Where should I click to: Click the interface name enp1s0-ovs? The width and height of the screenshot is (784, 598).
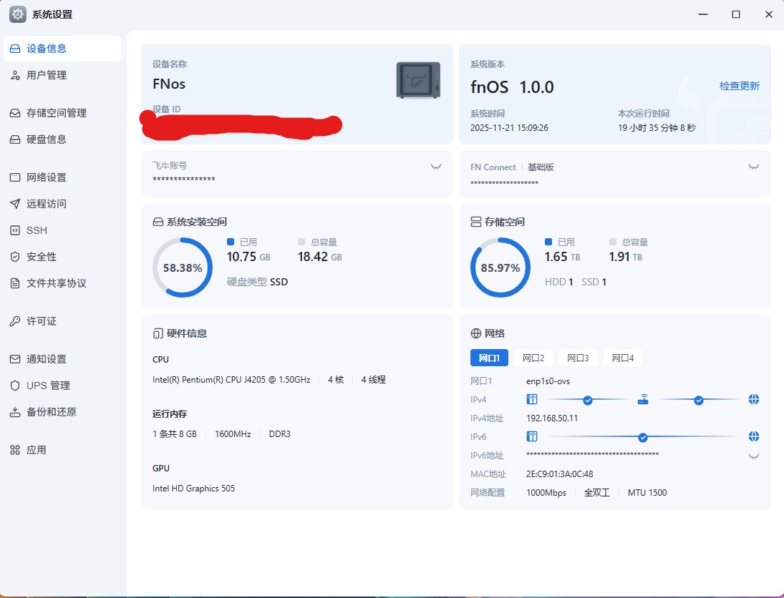[x=548, y=381]
